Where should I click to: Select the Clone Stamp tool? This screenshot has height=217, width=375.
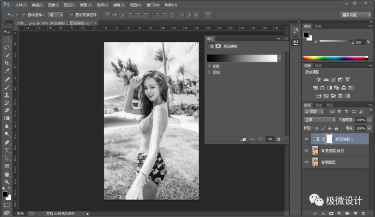(x=7, y=95)
